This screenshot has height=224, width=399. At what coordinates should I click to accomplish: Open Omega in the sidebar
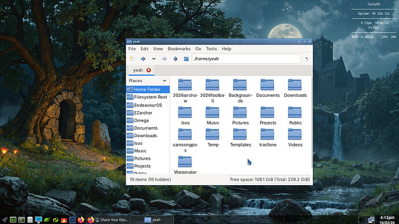click(148, 120)
